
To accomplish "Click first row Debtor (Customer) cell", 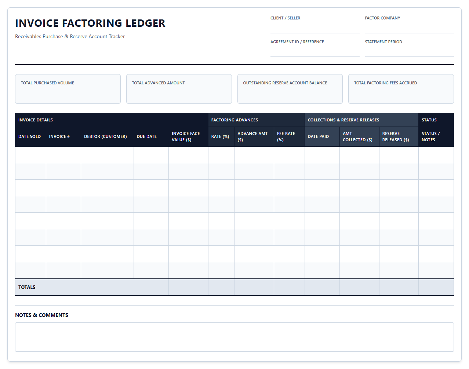I will pos(107,155).
